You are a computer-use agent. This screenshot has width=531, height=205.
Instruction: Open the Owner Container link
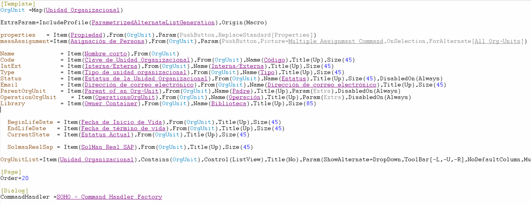(111, 104)
